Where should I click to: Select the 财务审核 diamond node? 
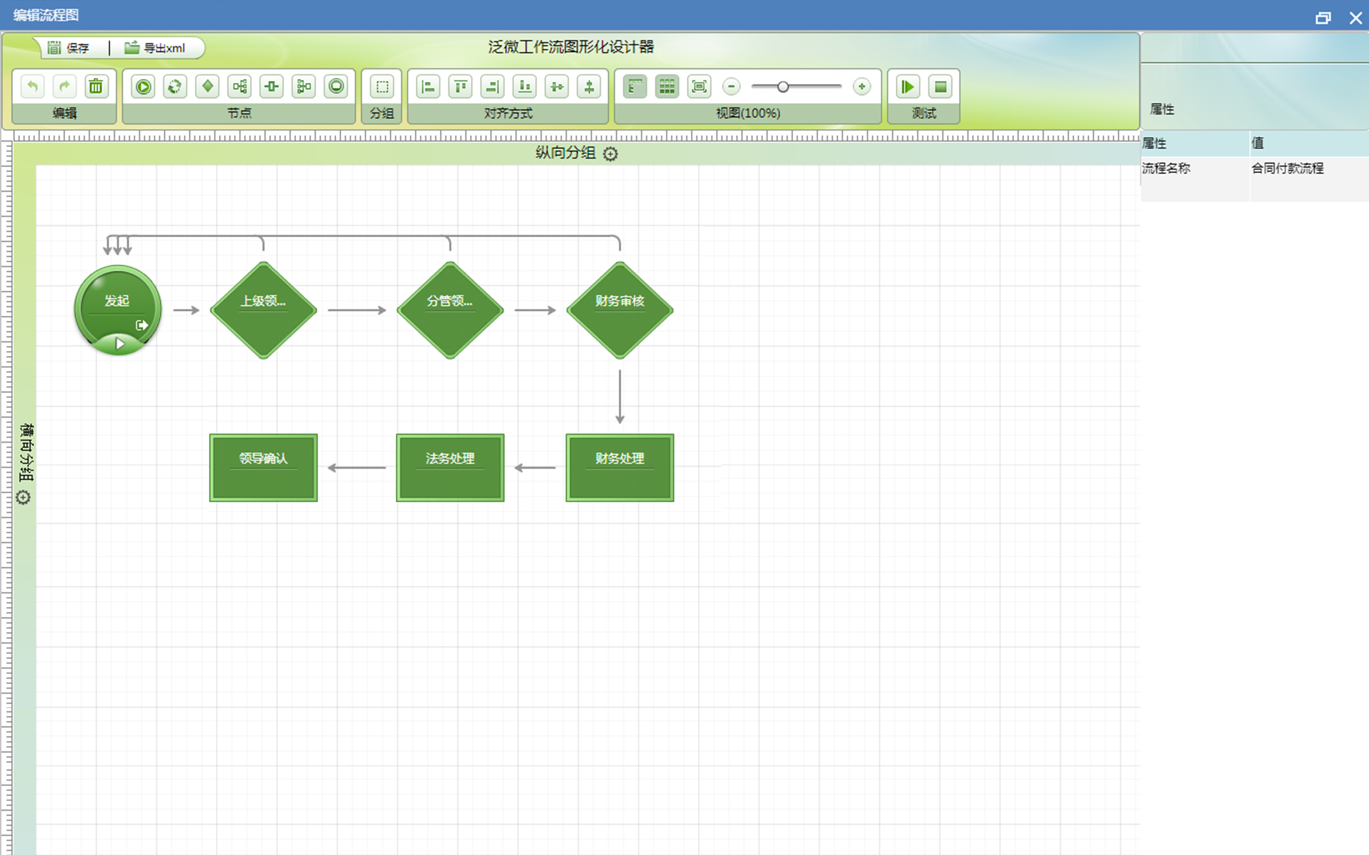tap(619, 310)
